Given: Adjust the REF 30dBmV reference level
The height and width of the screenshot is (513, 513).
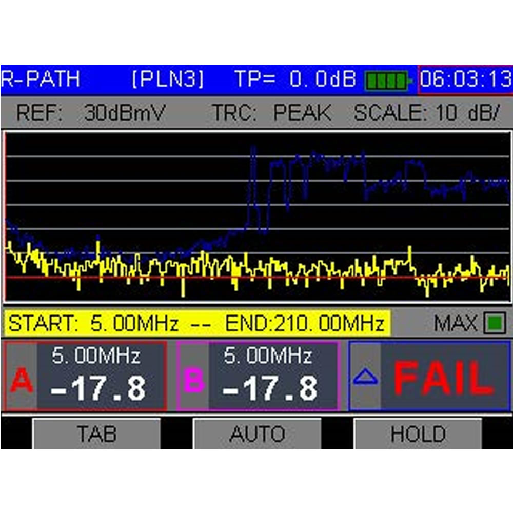Looking at the screenshot, I should pyautogui.click(x=91, y=113).
